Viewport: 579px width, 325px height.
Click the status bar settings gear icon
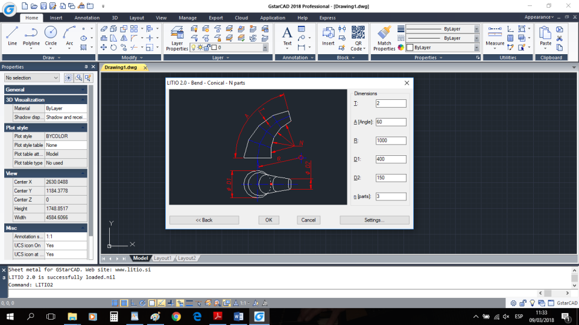coord(513,303)
